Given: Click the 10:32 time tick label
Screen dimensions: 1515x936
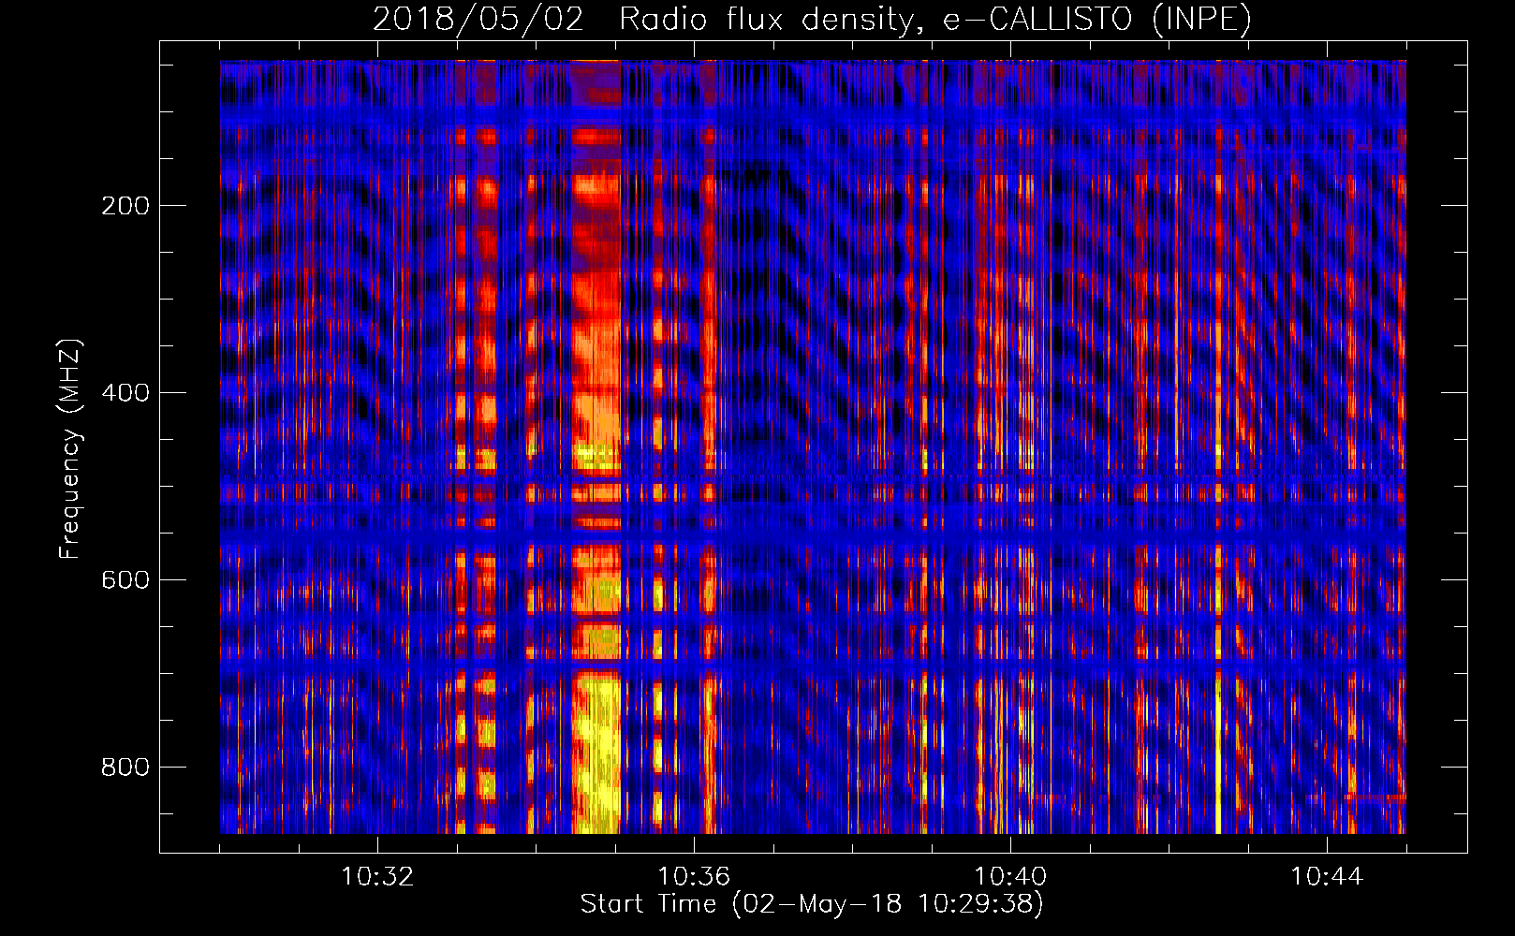Looking at the screenshot, I should tap(377, 877).
